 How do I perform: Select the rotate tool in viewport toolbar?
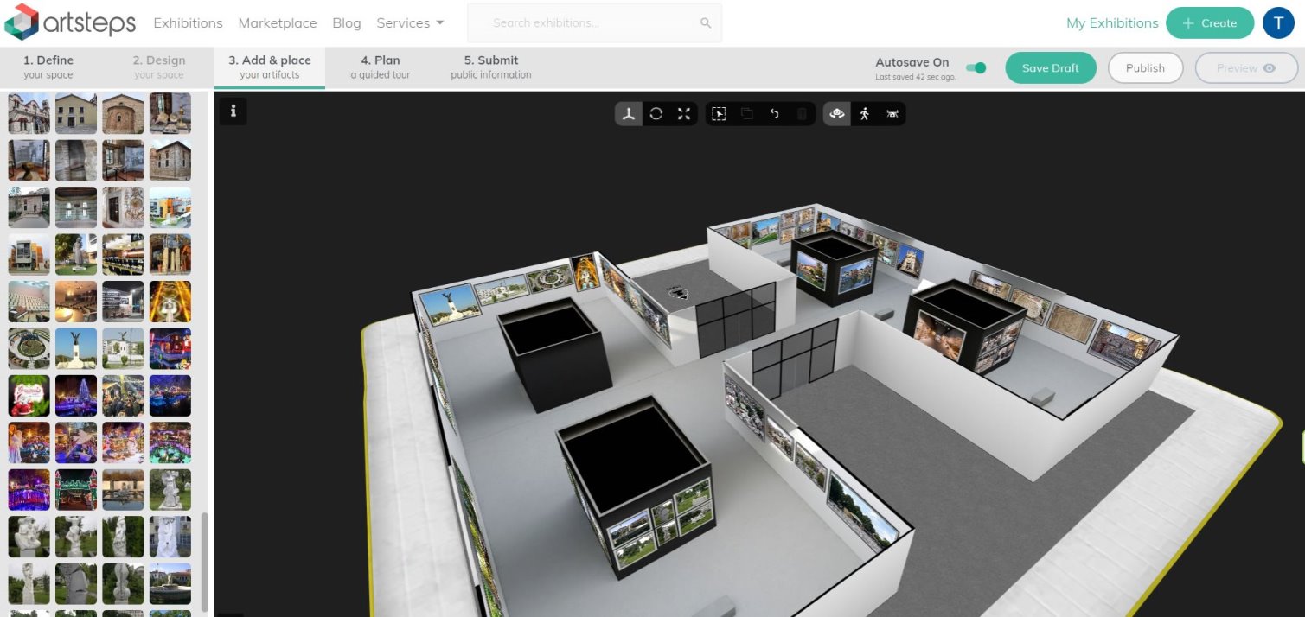coord(656,114)
